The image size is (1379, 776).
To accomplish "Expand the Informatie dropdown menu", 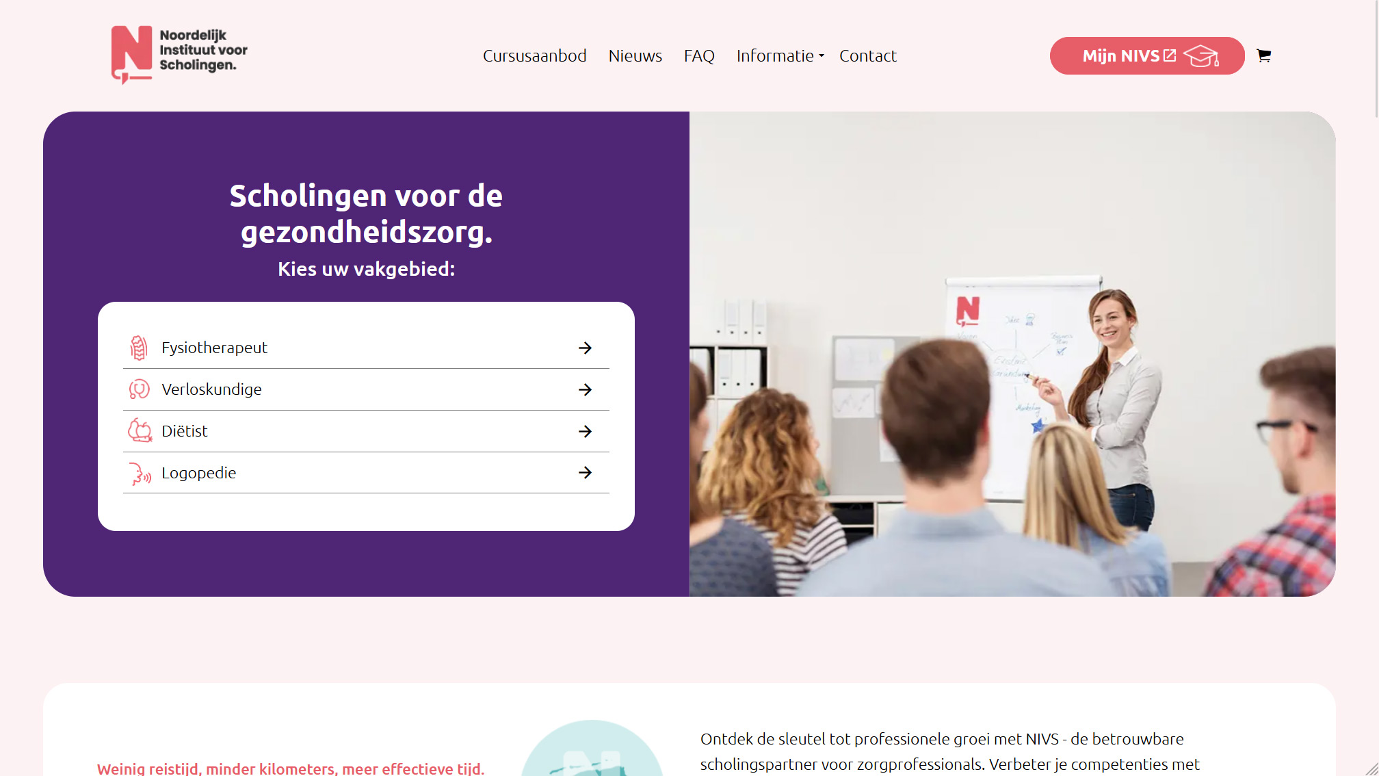I will tap(780, 56).
